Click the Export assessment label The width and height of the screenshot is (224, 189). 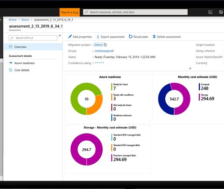point(112,37)
